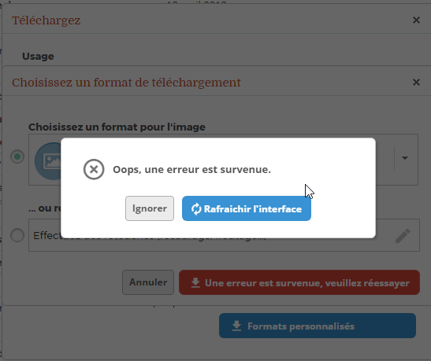
Task: Click Rafraichir l'interface button
Action: point(247,208)
